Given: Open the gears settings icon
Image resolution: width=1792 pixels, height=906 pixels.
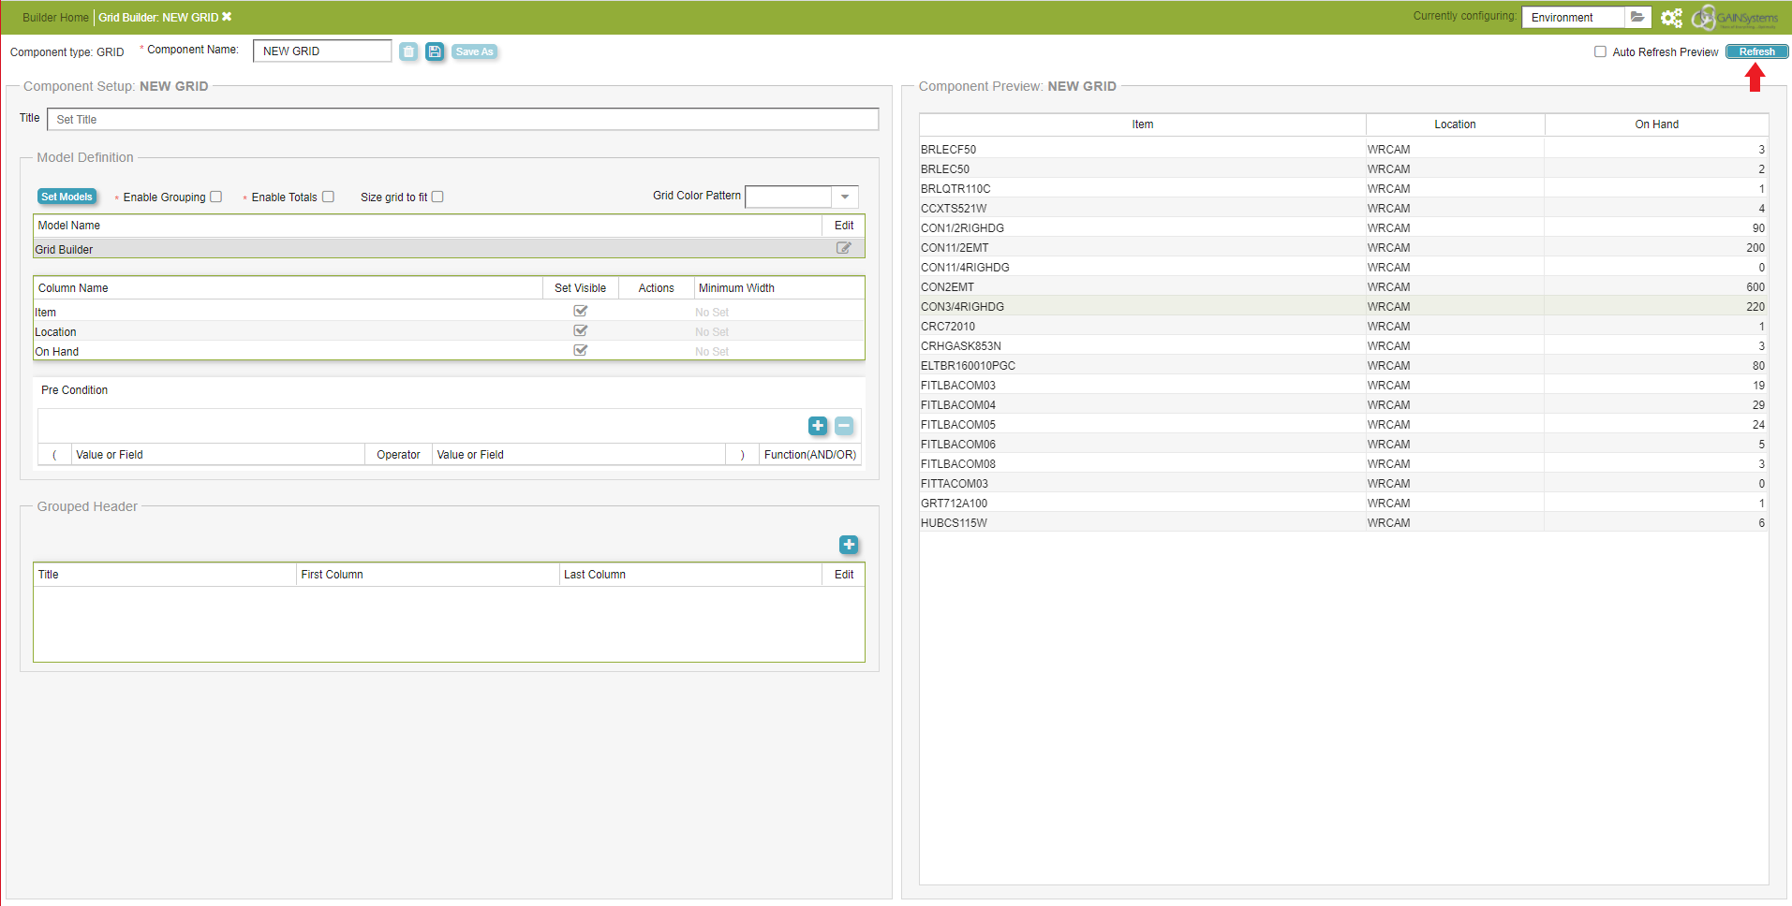Looking at the screenshot, I should click(1671, 18).
